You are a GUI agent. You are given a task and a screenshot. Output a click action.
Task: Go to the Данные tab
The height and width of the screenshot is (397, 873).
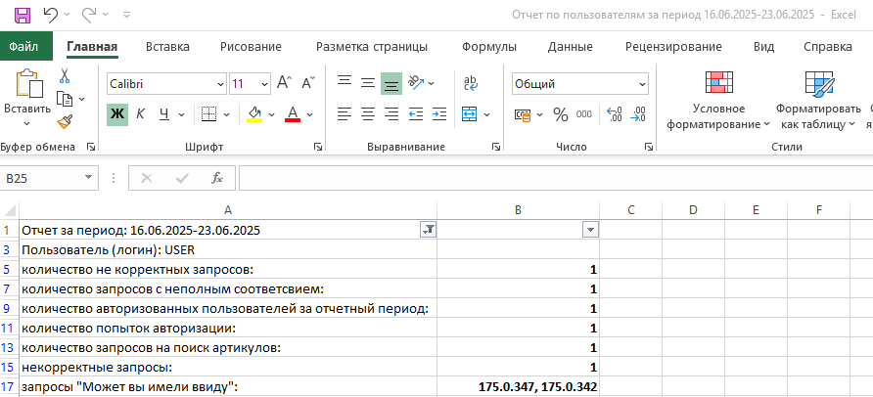pos(571,47)
